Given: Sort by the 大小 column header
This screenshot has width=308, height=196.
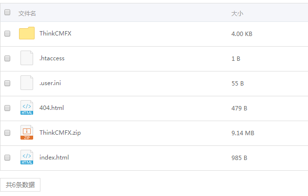Looking at the screenshot, I should point(237,14).
